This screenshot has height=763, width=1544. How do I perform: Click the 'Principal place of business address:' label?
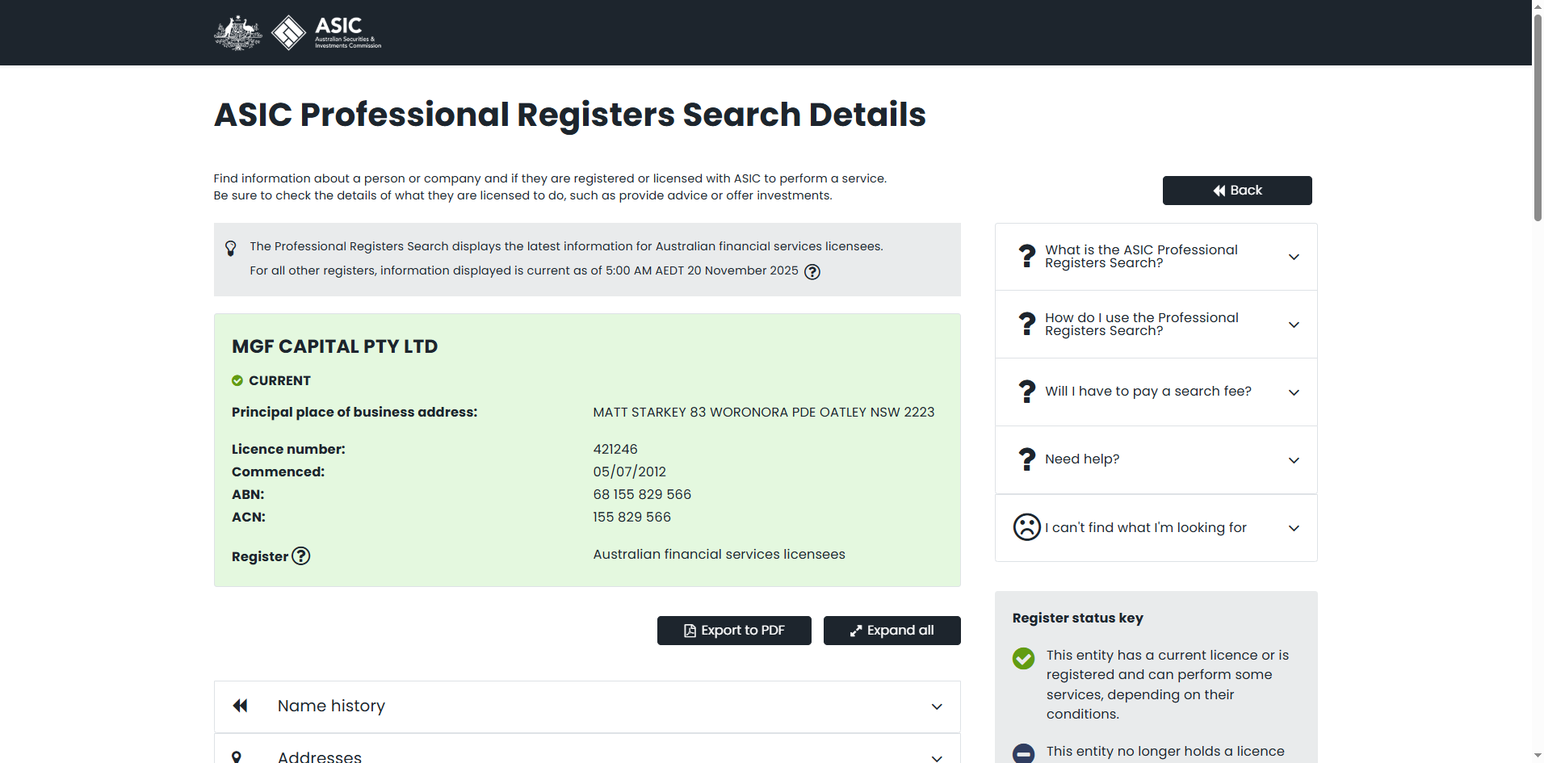point(355,412)
